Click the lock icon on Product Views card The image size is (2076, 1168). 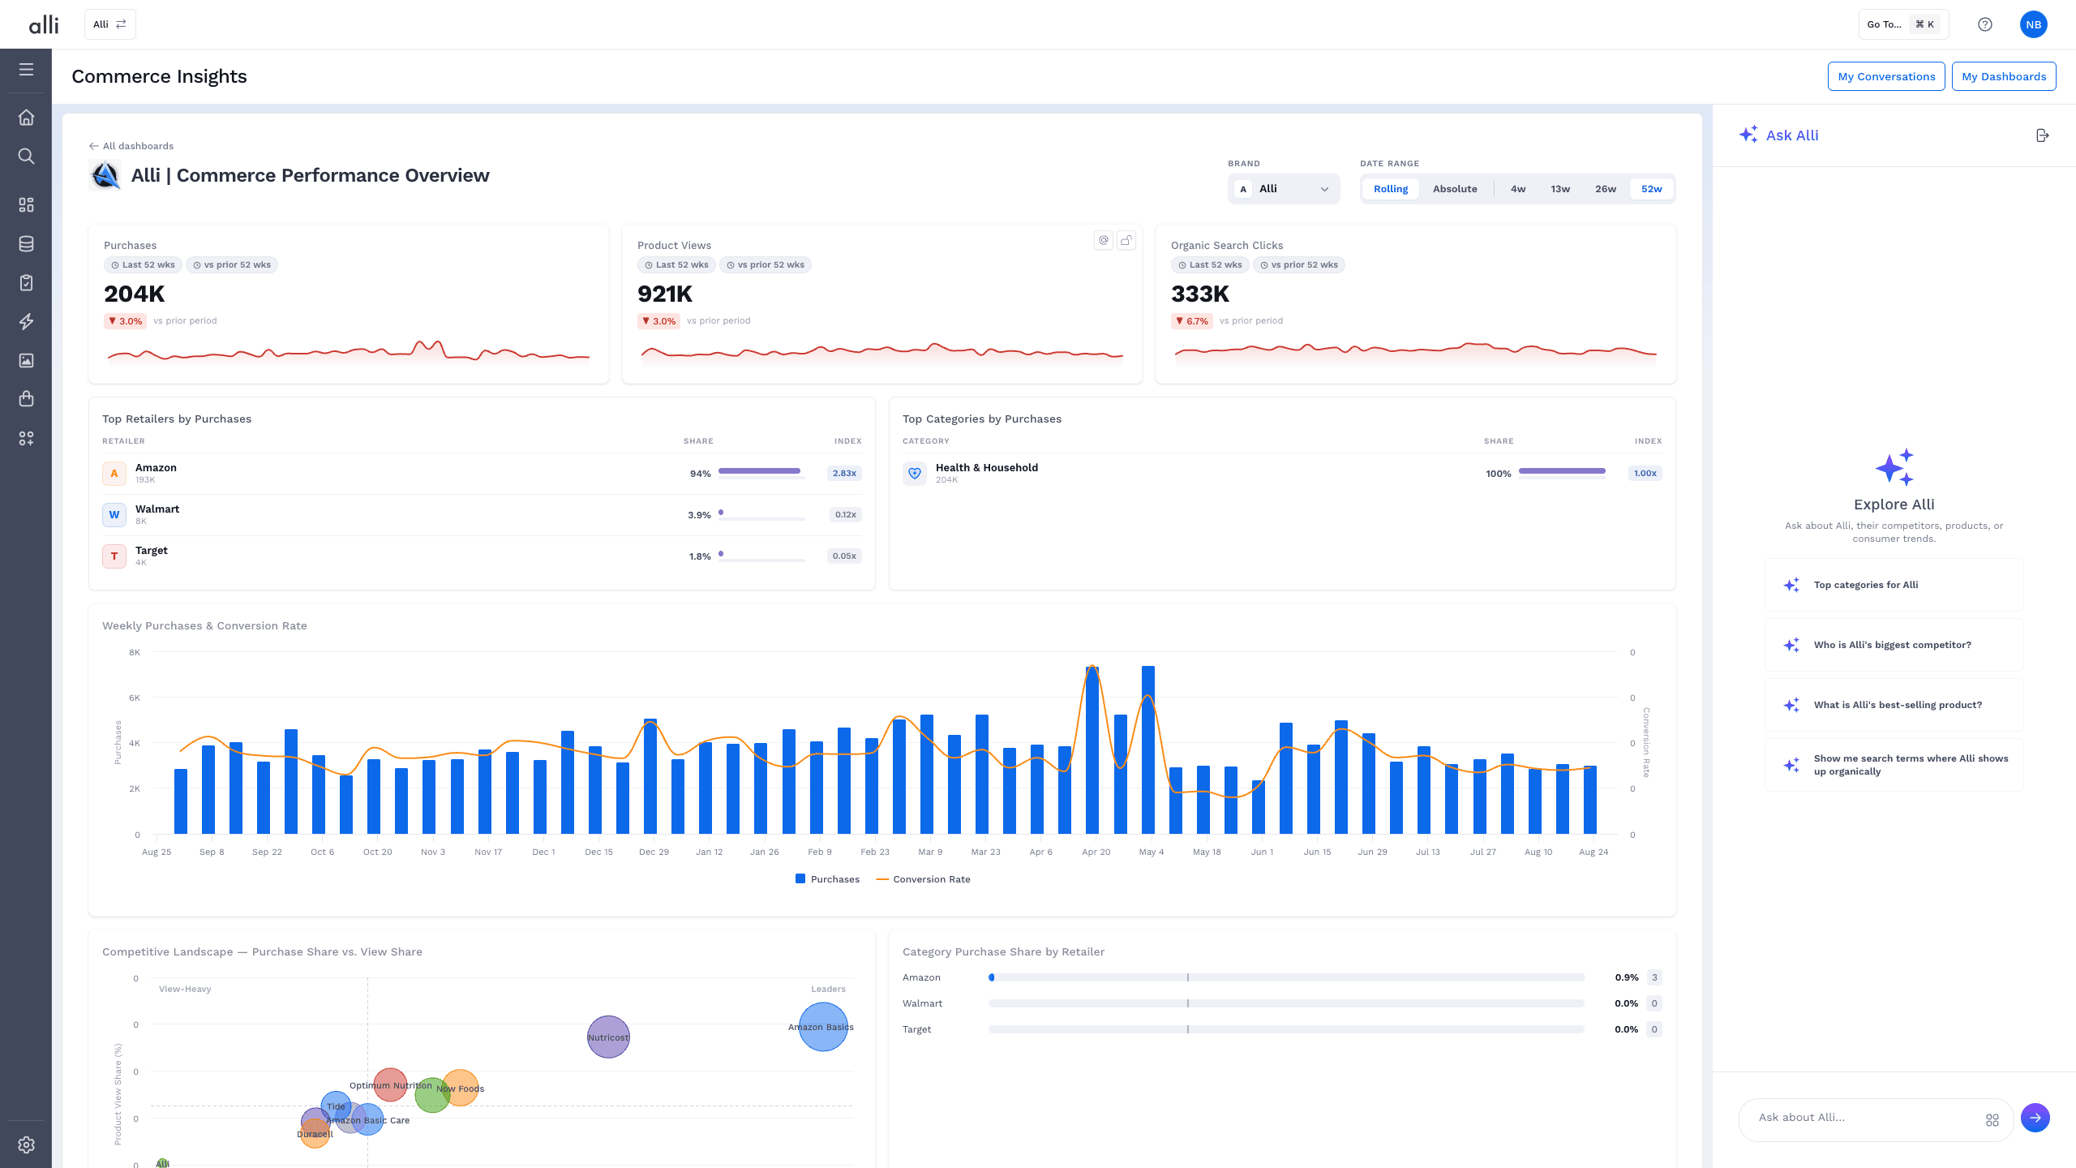[1126, 240]
